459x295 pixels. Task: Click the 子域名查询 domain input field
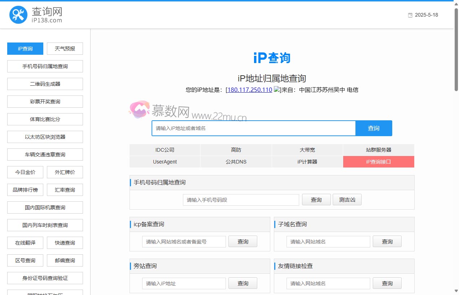pyautogui.click(x=328, y=241)
